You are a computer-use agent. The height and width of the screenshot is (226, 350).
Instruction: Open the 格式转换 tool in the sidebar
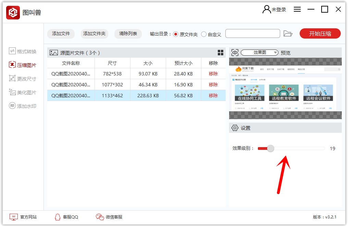tap(23, 51)
